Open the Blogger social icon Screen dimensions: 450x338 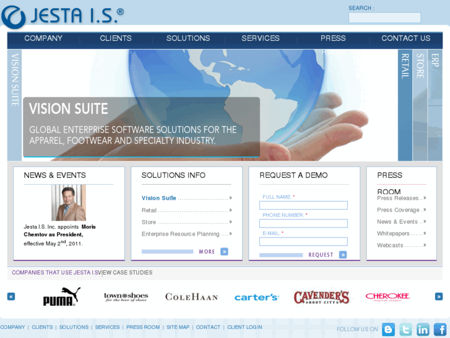(388, 329)
